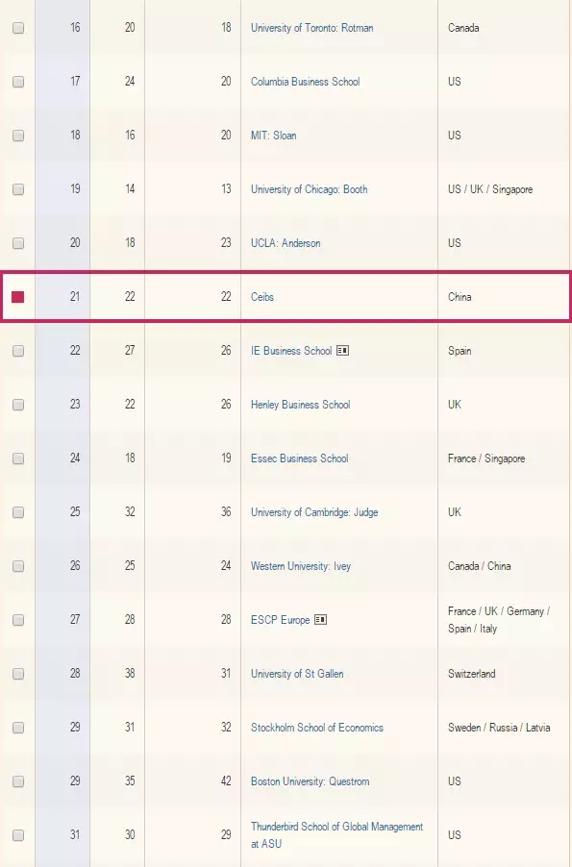Image resolution: width=572 pixels, height=867 pixels.
Task: Open Western University: Ivey link
Action: [x=300, y=566]
